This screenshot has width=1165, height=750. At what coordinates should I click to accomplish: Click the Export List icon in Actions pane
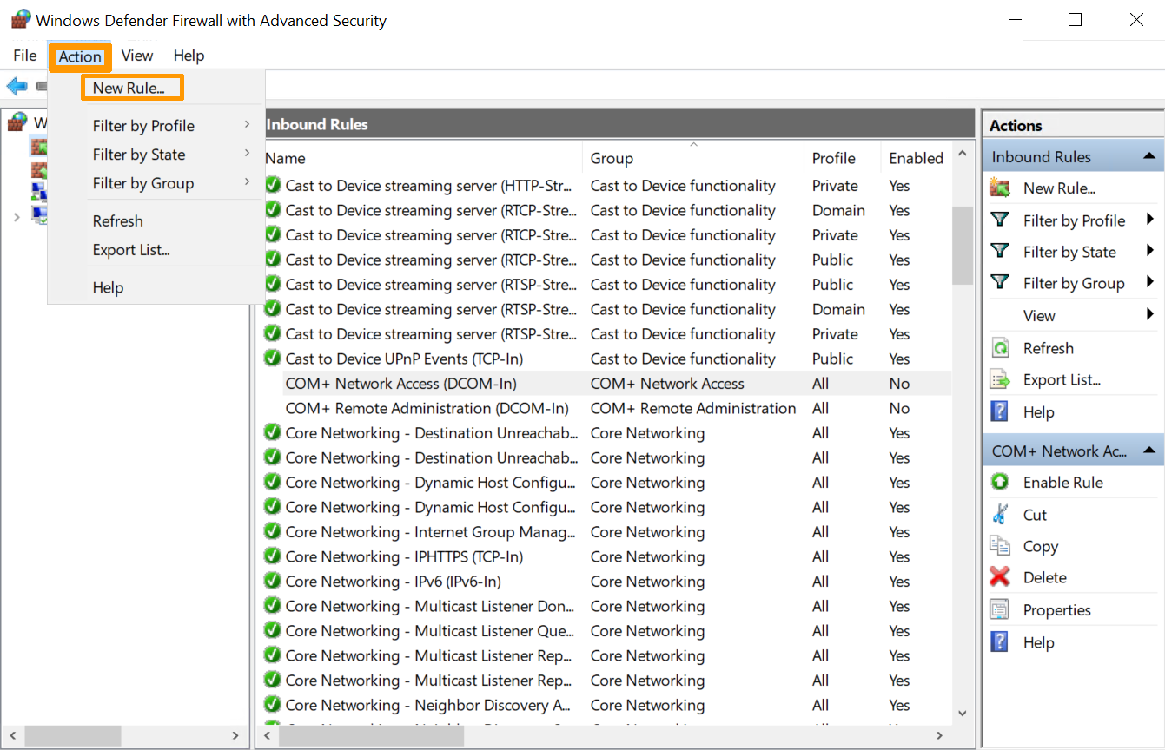tap(1000, 380)
